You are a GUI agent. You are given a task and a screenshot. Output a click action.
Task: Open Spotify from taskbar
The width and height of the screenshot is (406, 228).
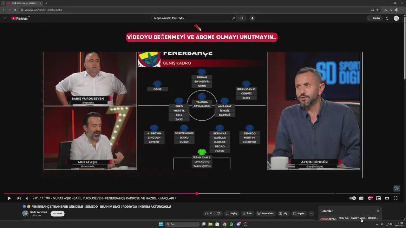coord(231,224)
